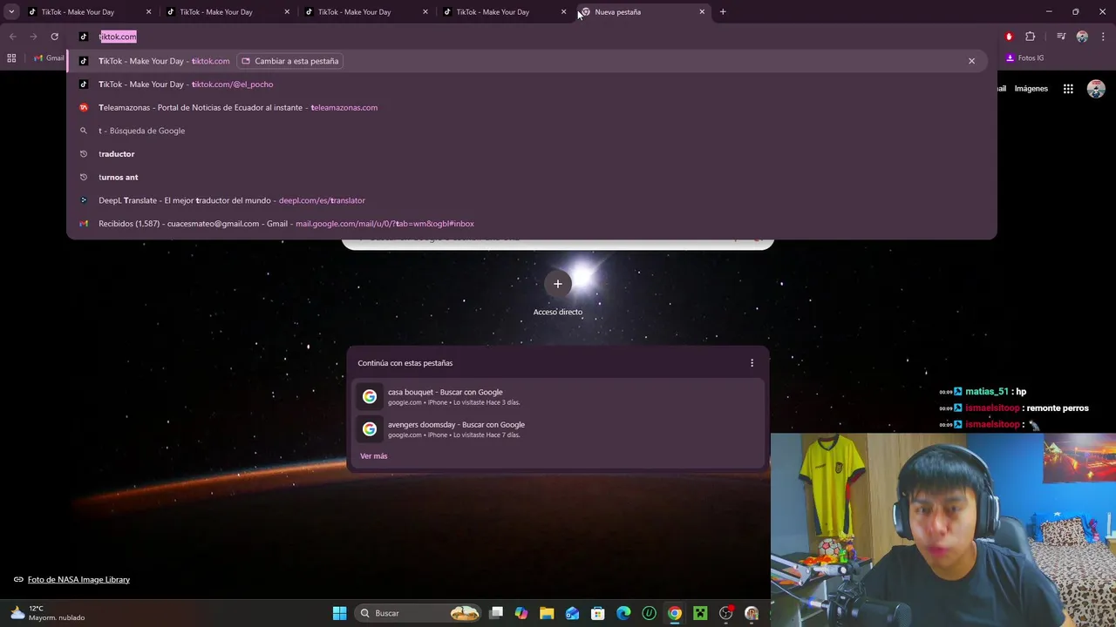
Task: Open Chrome three-dot menu
Action: pyautogui.click(x=1103, y=37)
